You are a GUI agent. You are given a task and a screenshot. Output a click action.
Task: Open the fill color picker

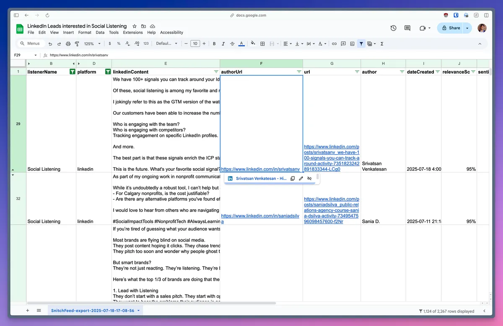point(253,44)
